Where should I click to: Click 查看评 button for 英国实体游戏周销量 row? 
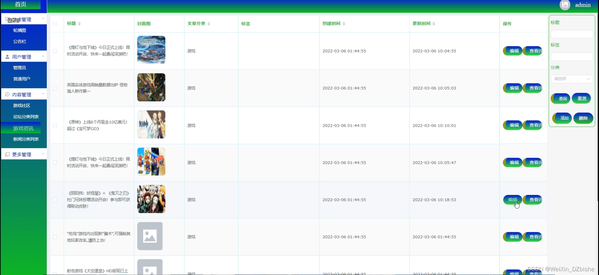coord(533,88)
